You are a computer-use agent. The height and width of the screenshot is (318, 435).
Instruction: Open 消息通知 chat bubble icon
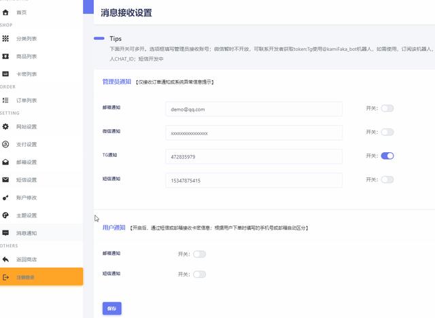pos(5,233)
